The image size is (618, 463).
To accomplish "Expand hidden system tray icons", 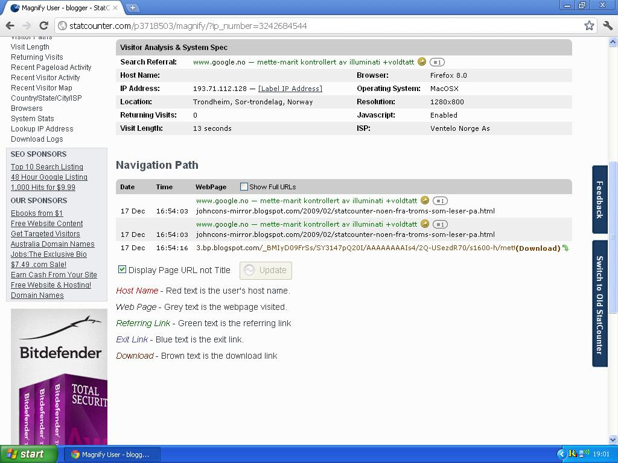I will [562, 455].
